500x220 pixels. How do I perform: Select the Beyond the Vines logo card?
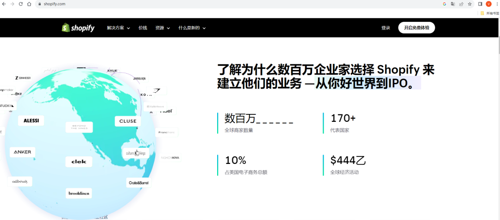[79, 127]
